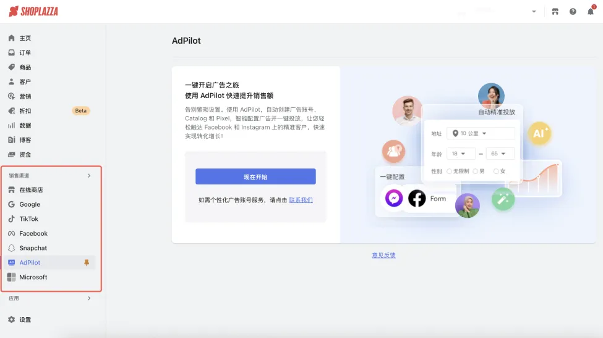
Task: Go to 商品 in the sidebar
Action: click(x=25, y=67)
